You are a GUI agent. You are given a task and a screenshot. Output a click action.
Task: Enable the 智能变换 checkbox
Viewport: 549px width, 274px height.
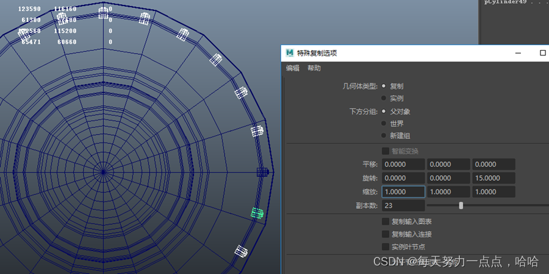click(386, 151)
